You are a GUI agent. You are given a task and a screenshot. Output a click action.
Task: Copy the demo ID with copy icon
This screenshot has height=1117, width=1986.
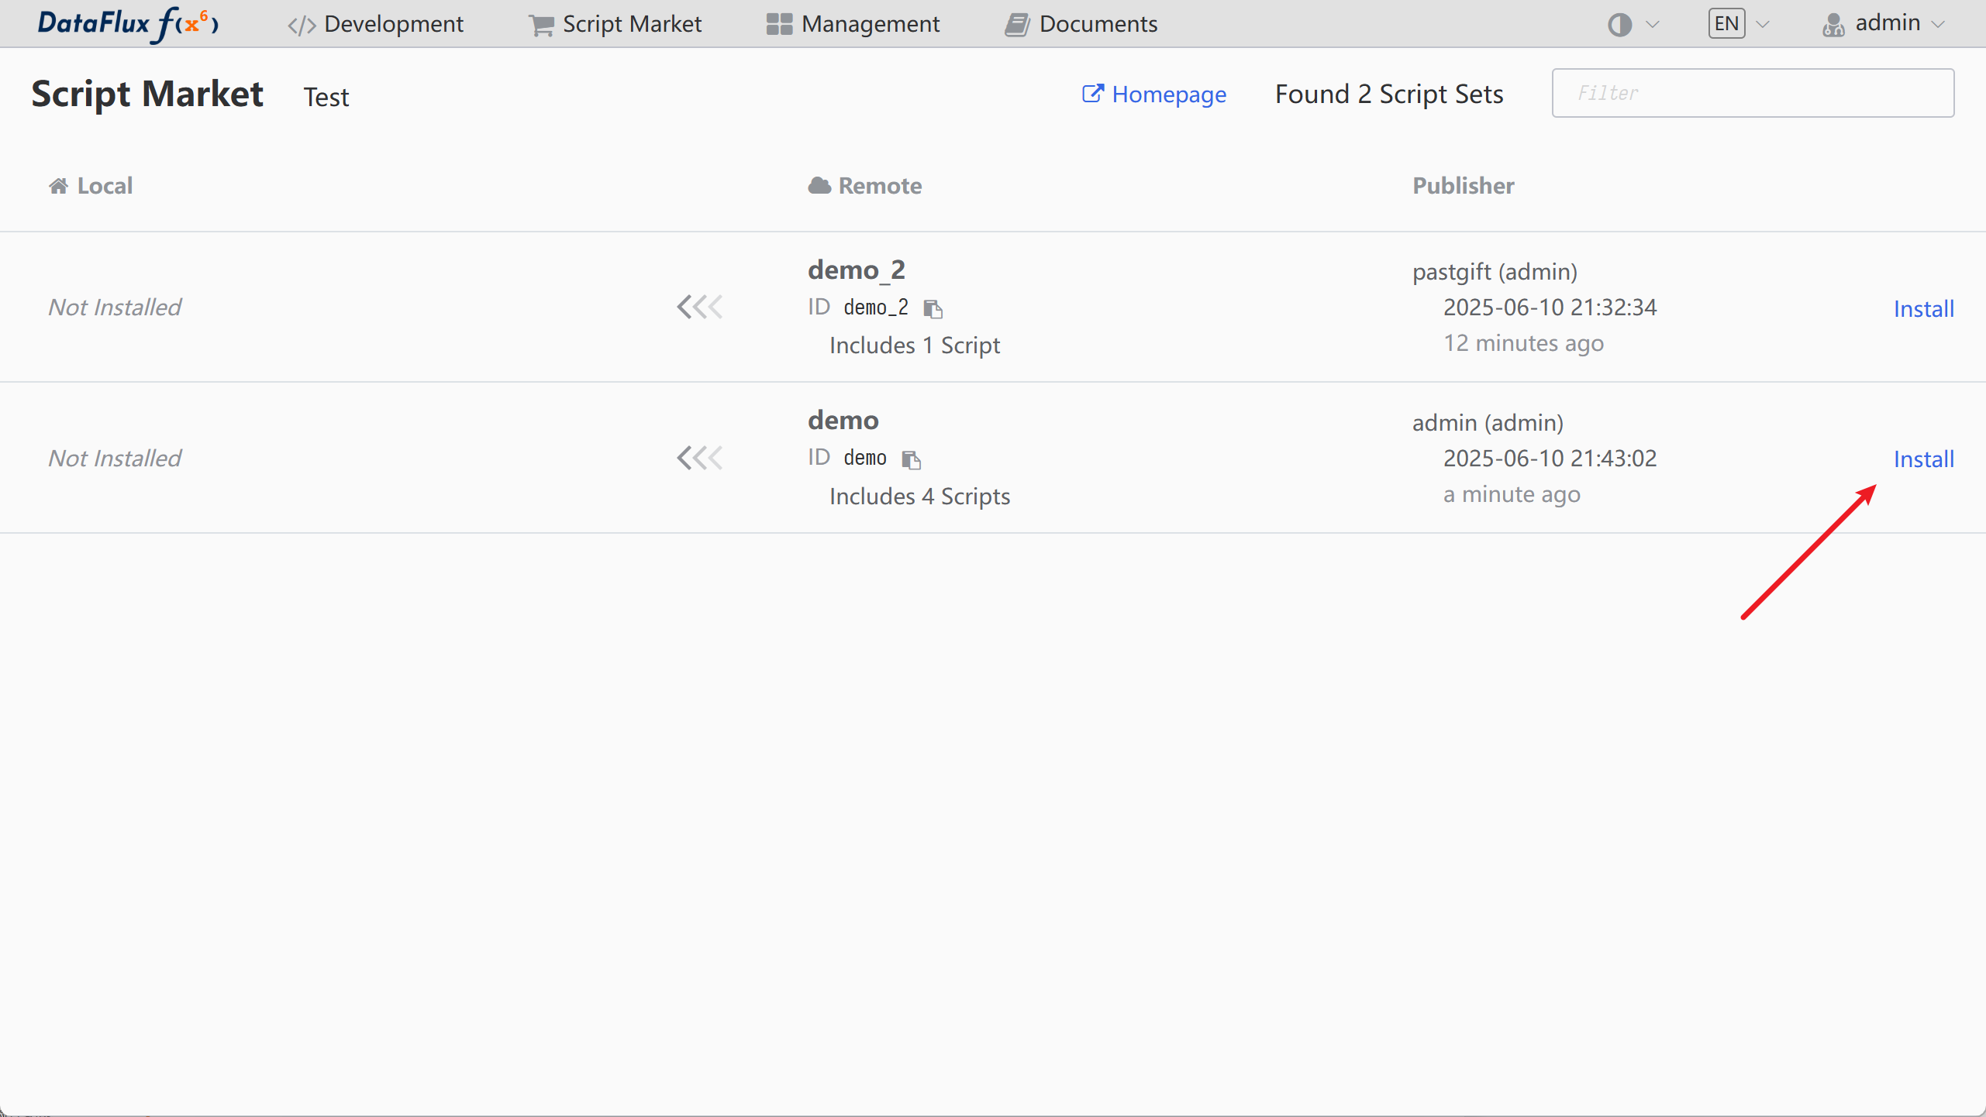(912, 460)
